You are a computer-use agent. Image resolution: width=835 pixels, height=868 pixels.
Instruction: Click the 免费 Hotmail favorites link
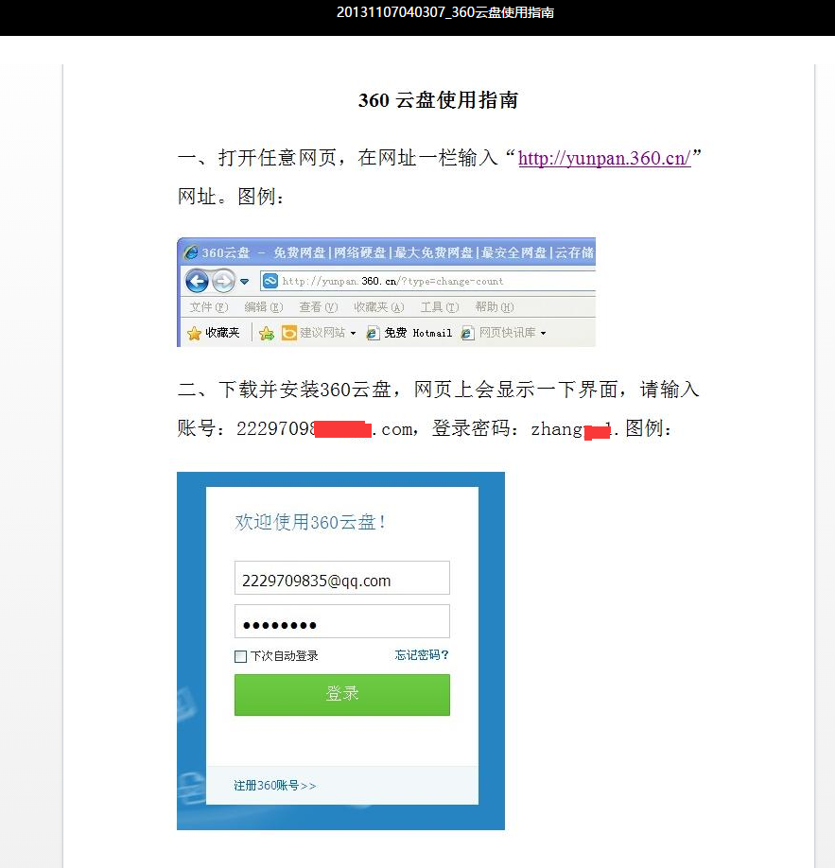[x=409, y=333]
